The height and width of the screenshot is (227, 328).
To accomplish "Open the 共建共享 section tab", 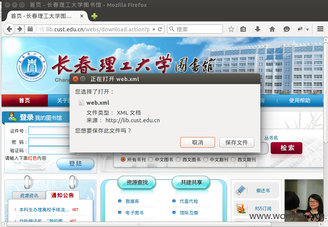I will tap(191, 182).
